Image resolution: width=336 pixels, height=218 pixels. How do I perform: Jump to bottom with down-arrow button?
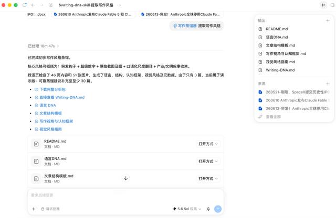click(x=126, y=178)
